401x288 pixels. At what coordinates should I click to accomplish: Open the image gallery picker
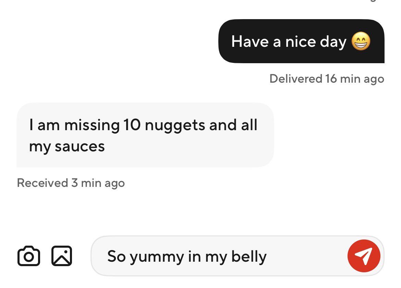click(62, 256)
